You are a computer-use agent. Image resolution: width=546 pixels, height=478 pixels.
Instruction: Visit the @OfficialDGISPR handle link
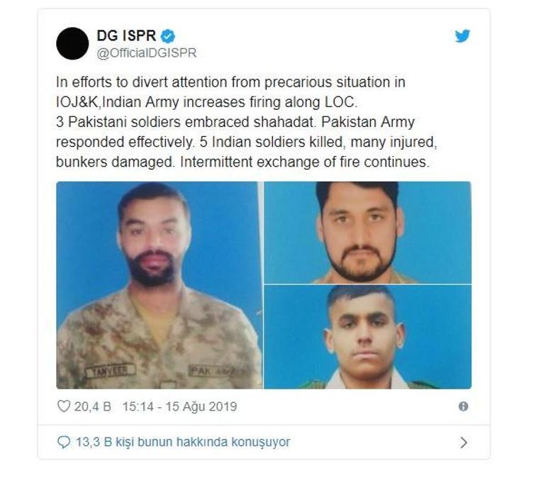coord(147,53)
